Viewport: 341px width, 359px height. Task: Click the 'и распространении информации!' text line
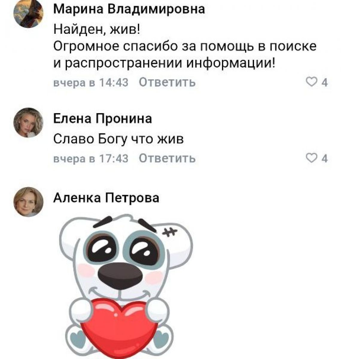pyautogui.click(x=164, y=63)
